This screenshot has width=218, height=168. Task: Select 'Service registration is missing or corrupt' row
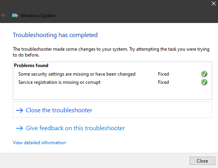click(113, 82)
